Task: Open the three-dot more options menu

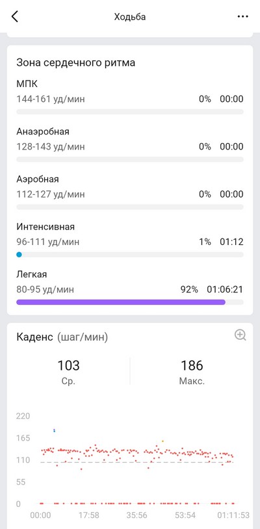Action: pos(243,16)
